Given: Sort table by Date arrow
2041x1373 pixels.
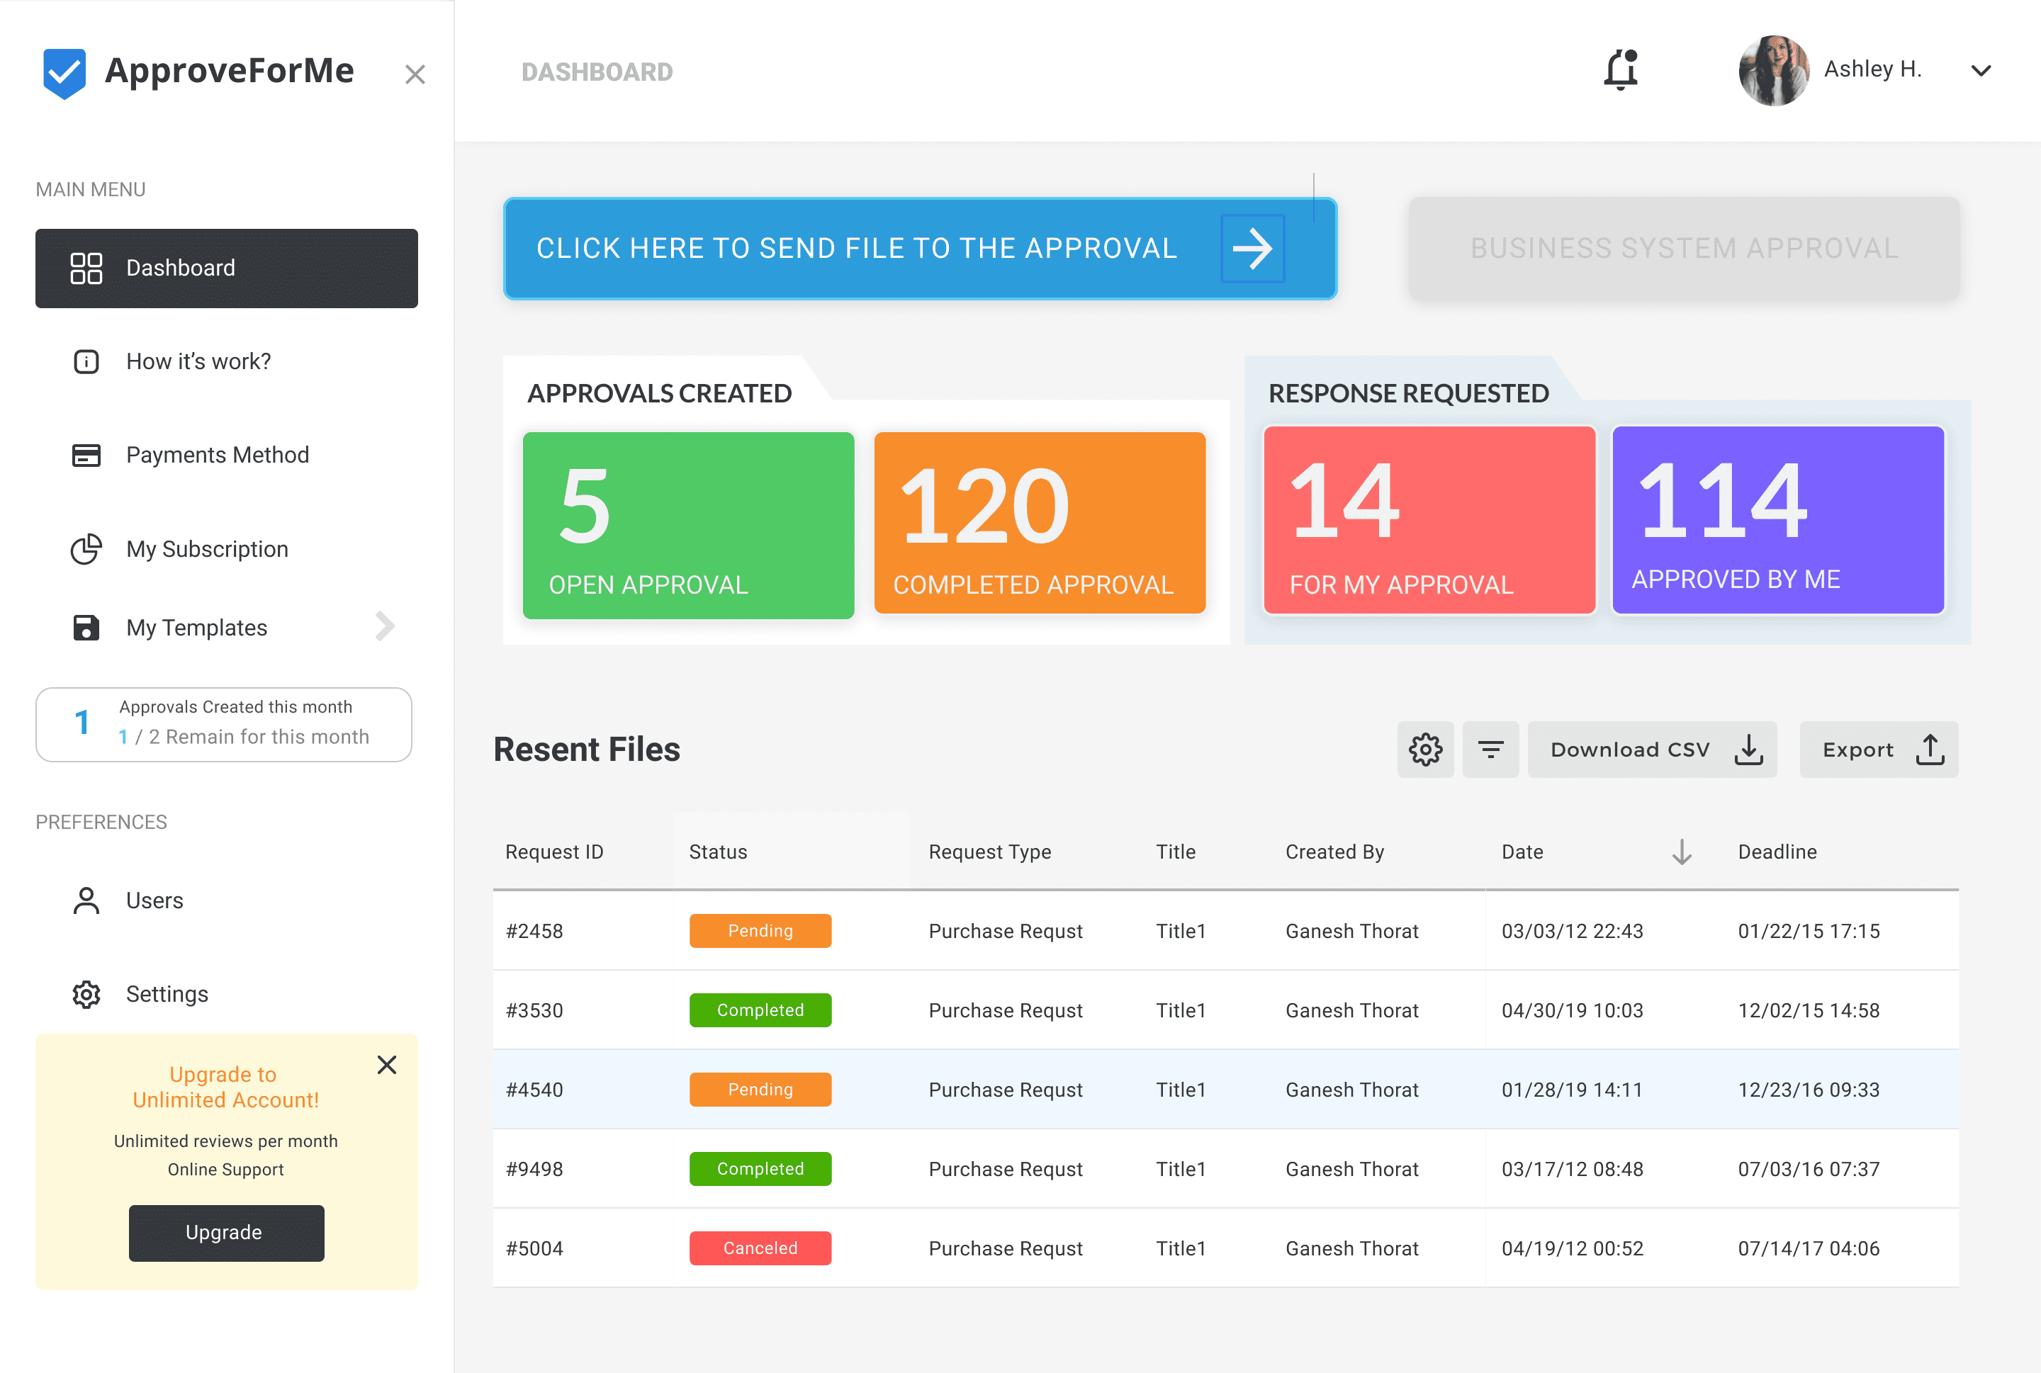Looking at the screenshot, I should (x=1681, y=852).
